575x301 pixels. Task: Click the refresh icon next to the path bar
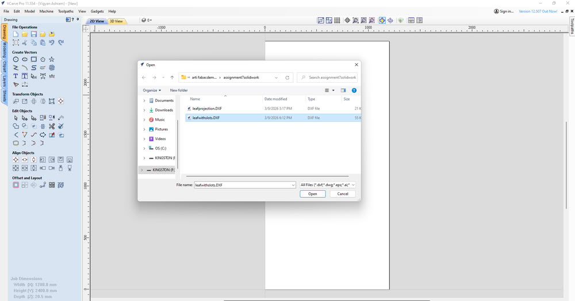[287, 78]
